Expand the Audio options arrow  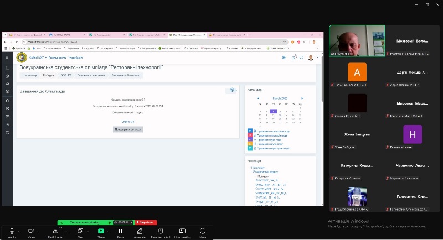pyautogui.click(x=18, y=231)
